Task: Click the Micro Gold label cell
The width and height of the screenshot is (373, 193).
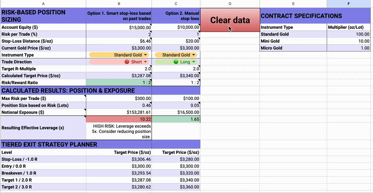Action: (293, 48)
